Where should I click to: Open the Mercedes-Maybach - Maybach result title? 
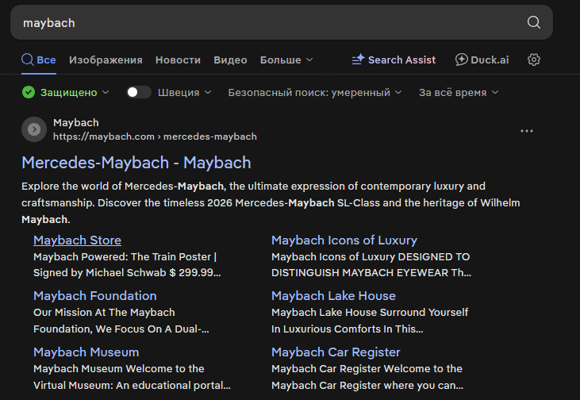click(x=136, y=163)
